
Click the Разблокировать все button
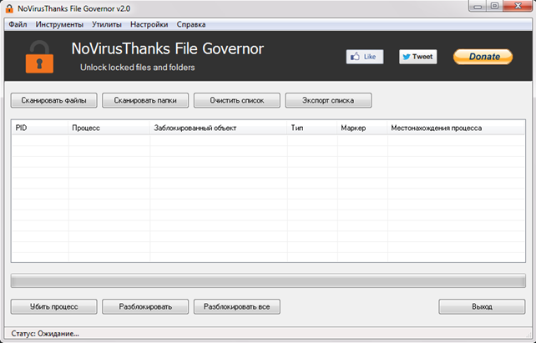(x=237, y=307)
